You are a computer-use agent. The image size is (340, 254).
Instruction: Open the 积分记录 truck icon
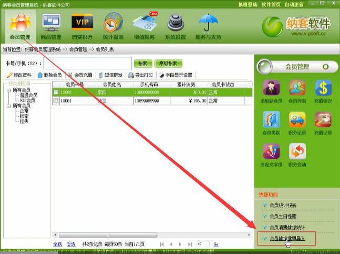(297, 123)
